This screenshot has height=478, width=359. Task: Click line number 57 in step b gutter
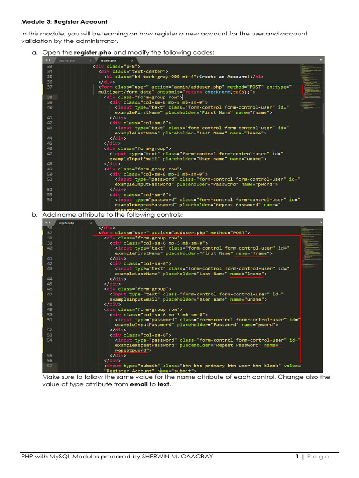[50, 366]
